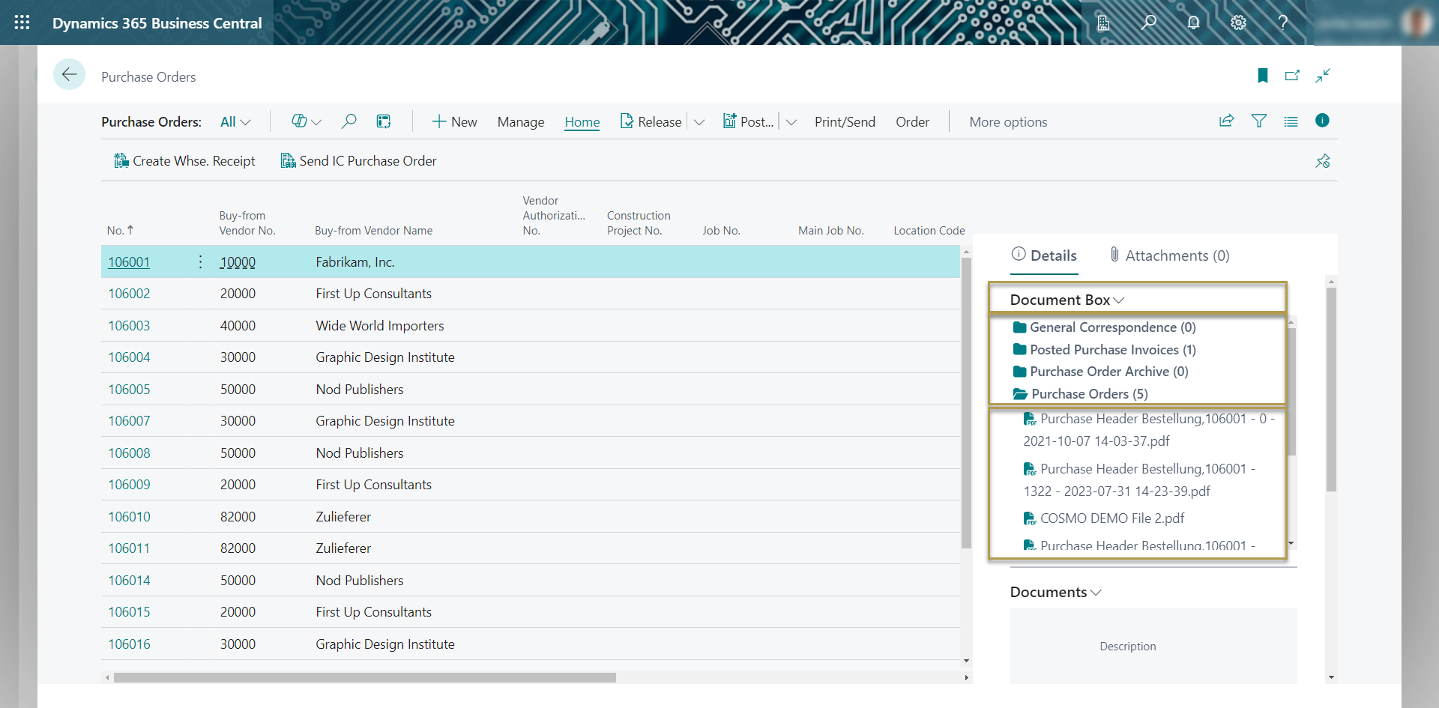The height and width of the screenshot is (708, 1439).
Task: Open the Manage menu
Action: (x=520, y=122)
